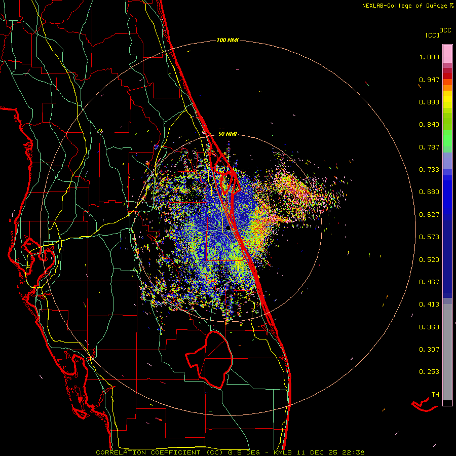Click the 0.360 legend value
Screen dimensions: 456x456
(429, 327)
